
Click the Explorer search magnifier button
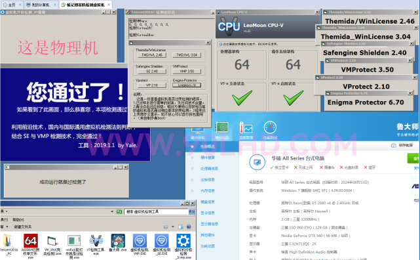(x=192, y=211)
